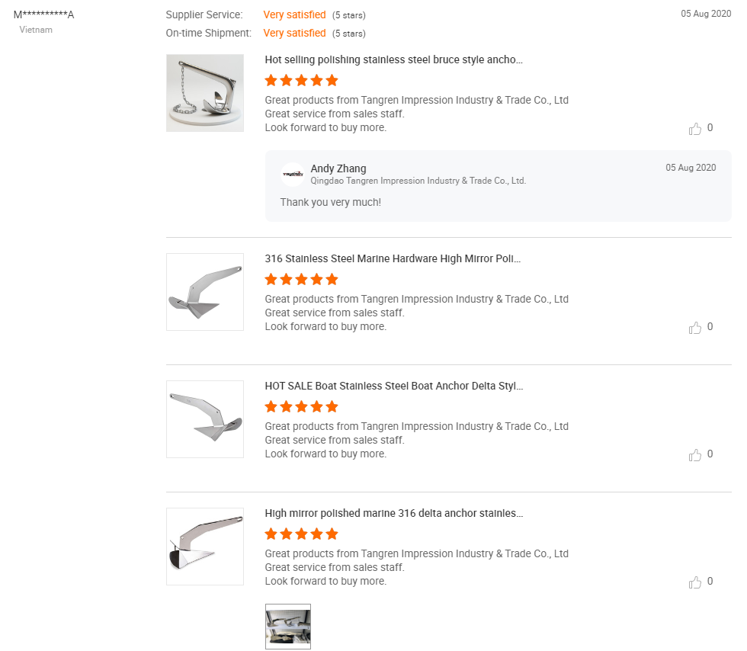Click Qingdao Tangren Impression Industry company name

[x=418, y=181]
